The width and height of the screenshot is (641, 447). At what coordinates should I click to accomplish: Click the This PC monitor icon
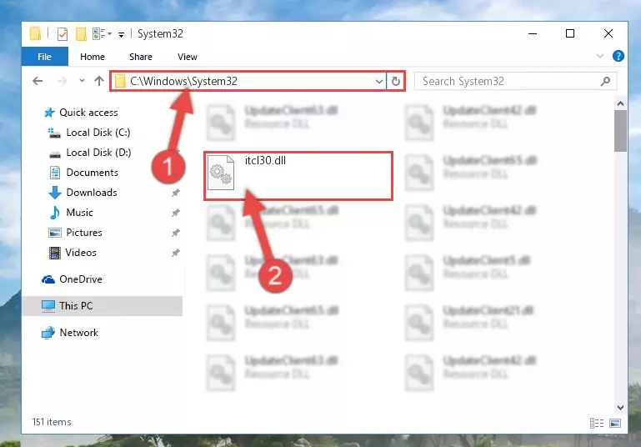tap(48, 306)
